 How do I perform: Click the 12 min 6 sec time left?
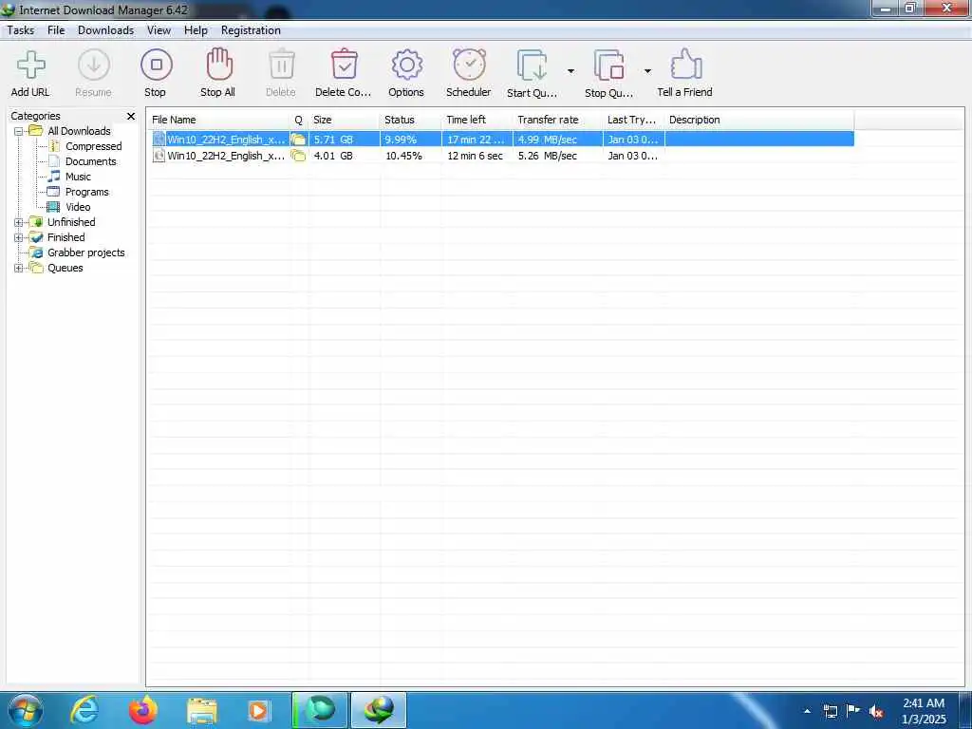[475, 157]
